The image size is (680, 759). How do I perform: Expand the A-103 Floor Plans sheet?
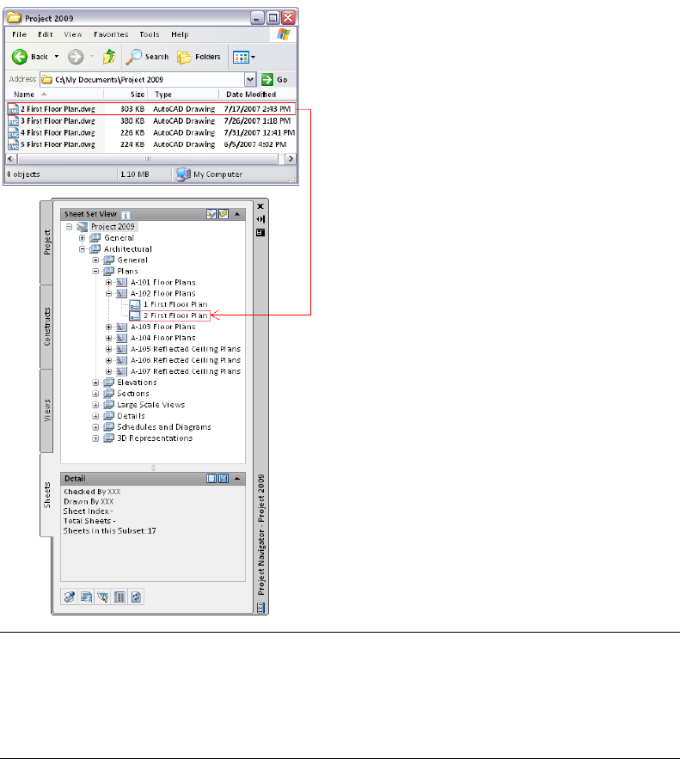pos(108,327)
